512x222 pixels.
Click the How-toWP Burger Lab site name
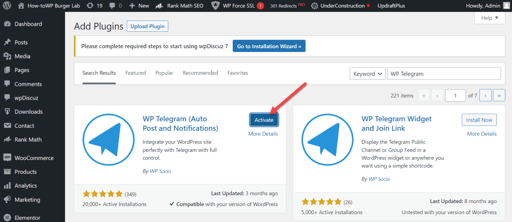tap(54, 6)
